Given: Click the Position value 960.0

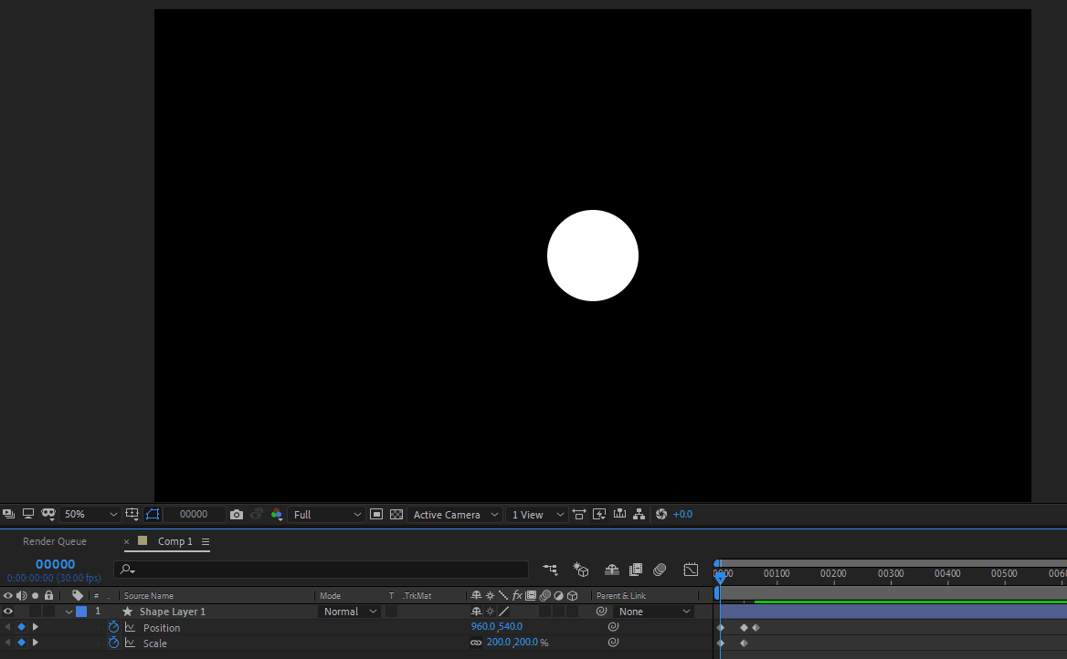Looking at the screenshot, I should point(483,626).
